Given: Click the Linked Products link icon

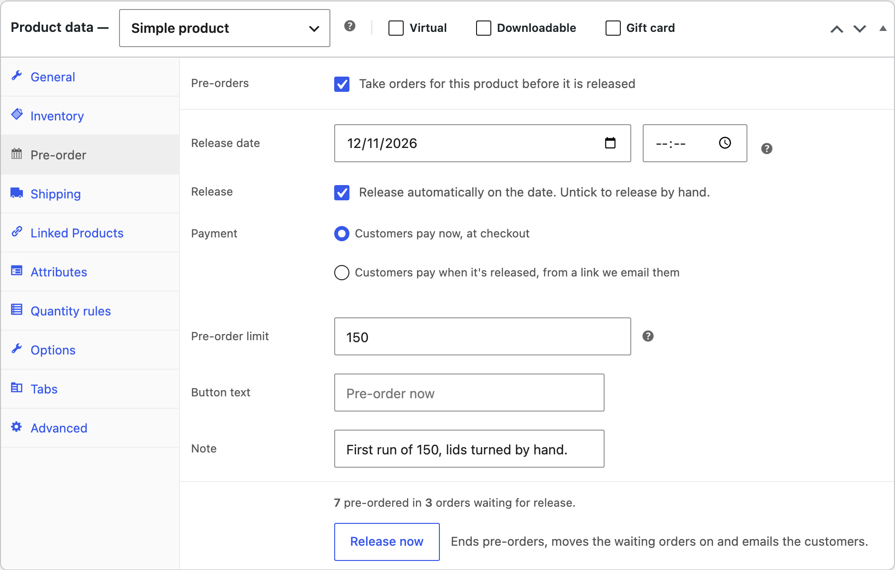Looking at the screenshot, I should pyautogui.click(x=17, y=232).
